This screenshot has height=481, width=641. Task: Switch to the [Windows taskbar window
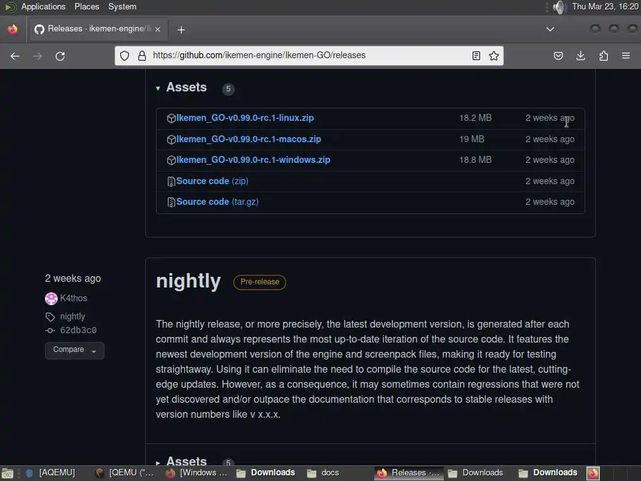point(197,473)
